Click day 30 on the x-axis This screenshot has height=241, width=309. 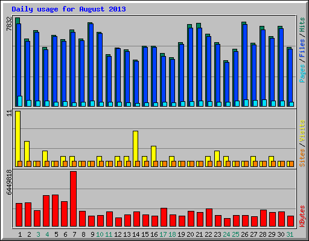pyautogui.click(x=281, y=234)
